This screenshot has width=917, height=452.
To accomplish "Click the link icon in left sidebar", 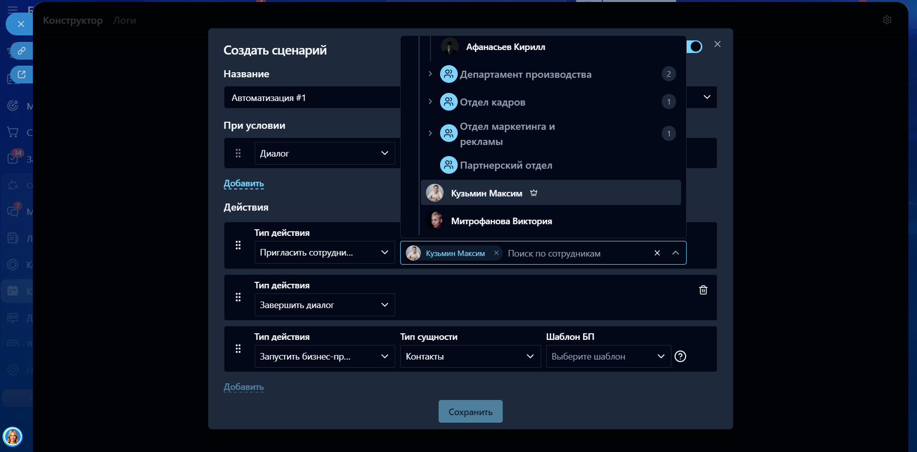I will [x=22, y=51].
